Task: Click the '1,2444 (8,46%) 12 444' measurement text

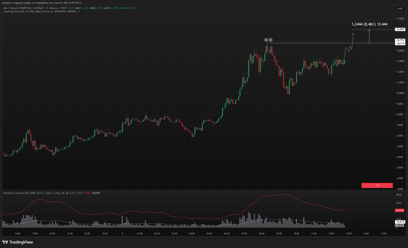Action: (x=369, y=25)
